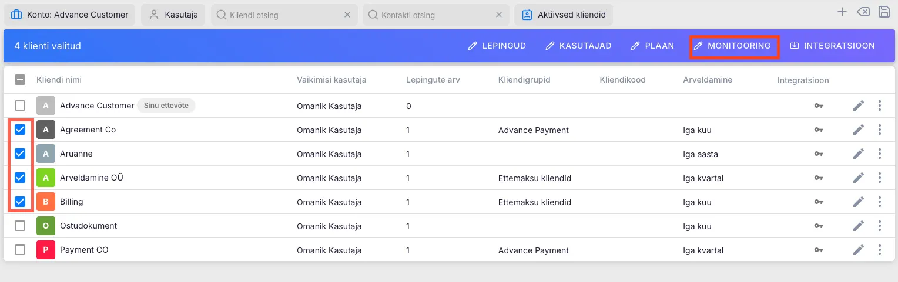The width and height of the screenshot is (898, 282).
Task: Click pencil edit icon for Agreement Co
Action: pos(859,130)
